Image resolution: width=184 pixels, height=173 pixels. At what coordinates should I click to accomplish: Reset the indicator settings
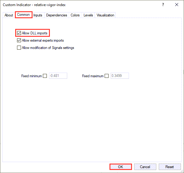(x=170, y=167)
